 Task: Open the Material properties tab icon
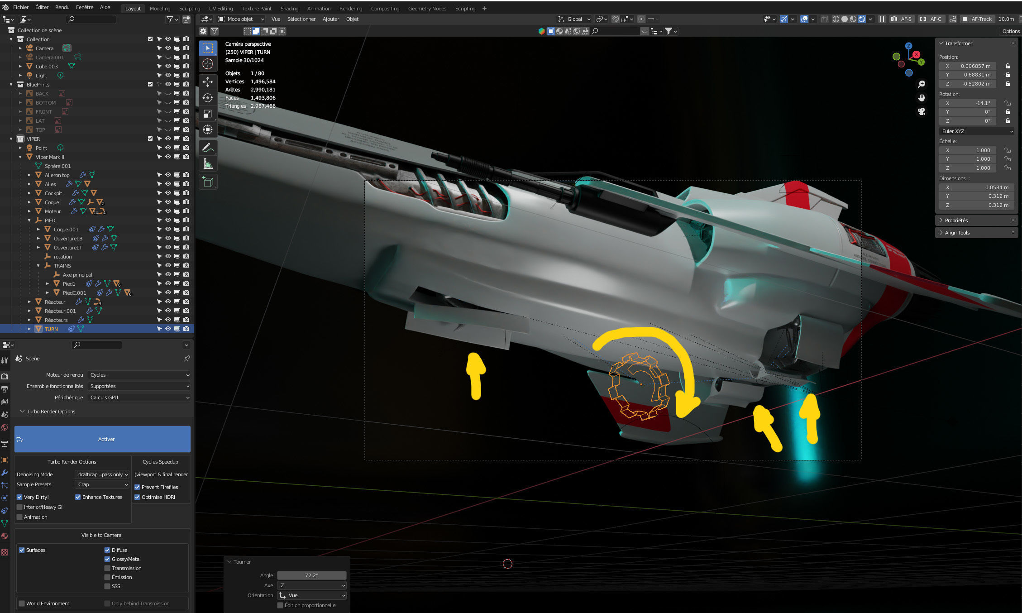pos(5,536)
